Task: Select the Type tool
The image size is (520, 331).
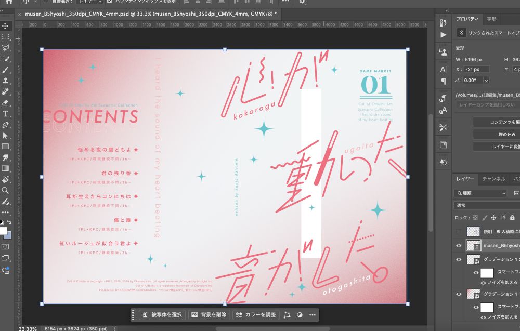Action: tap(5, 114)
